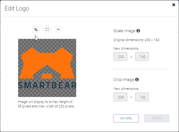This screenshot has height=132, width=179.
Task: Click the SmartBear logo preview image
Action: (47, 68)
